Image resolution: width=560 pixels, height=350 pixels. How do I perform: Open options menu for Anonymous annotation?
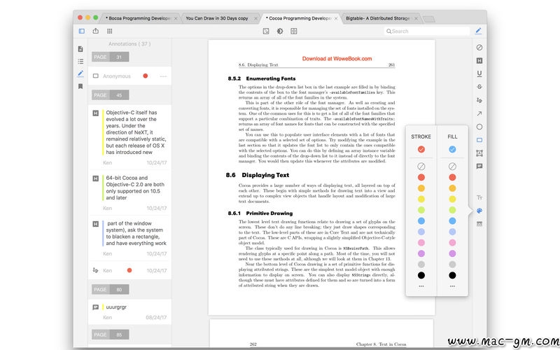click(163, 76)
